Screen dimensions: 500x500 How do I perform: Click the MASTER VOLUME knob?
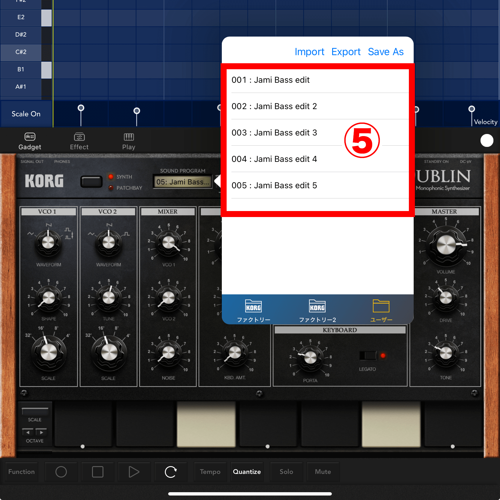(x=446, y=245)
